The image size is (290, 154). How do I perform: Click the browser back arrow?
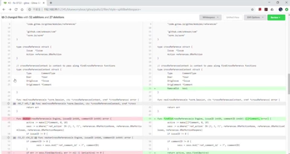[x=4, y=9]
